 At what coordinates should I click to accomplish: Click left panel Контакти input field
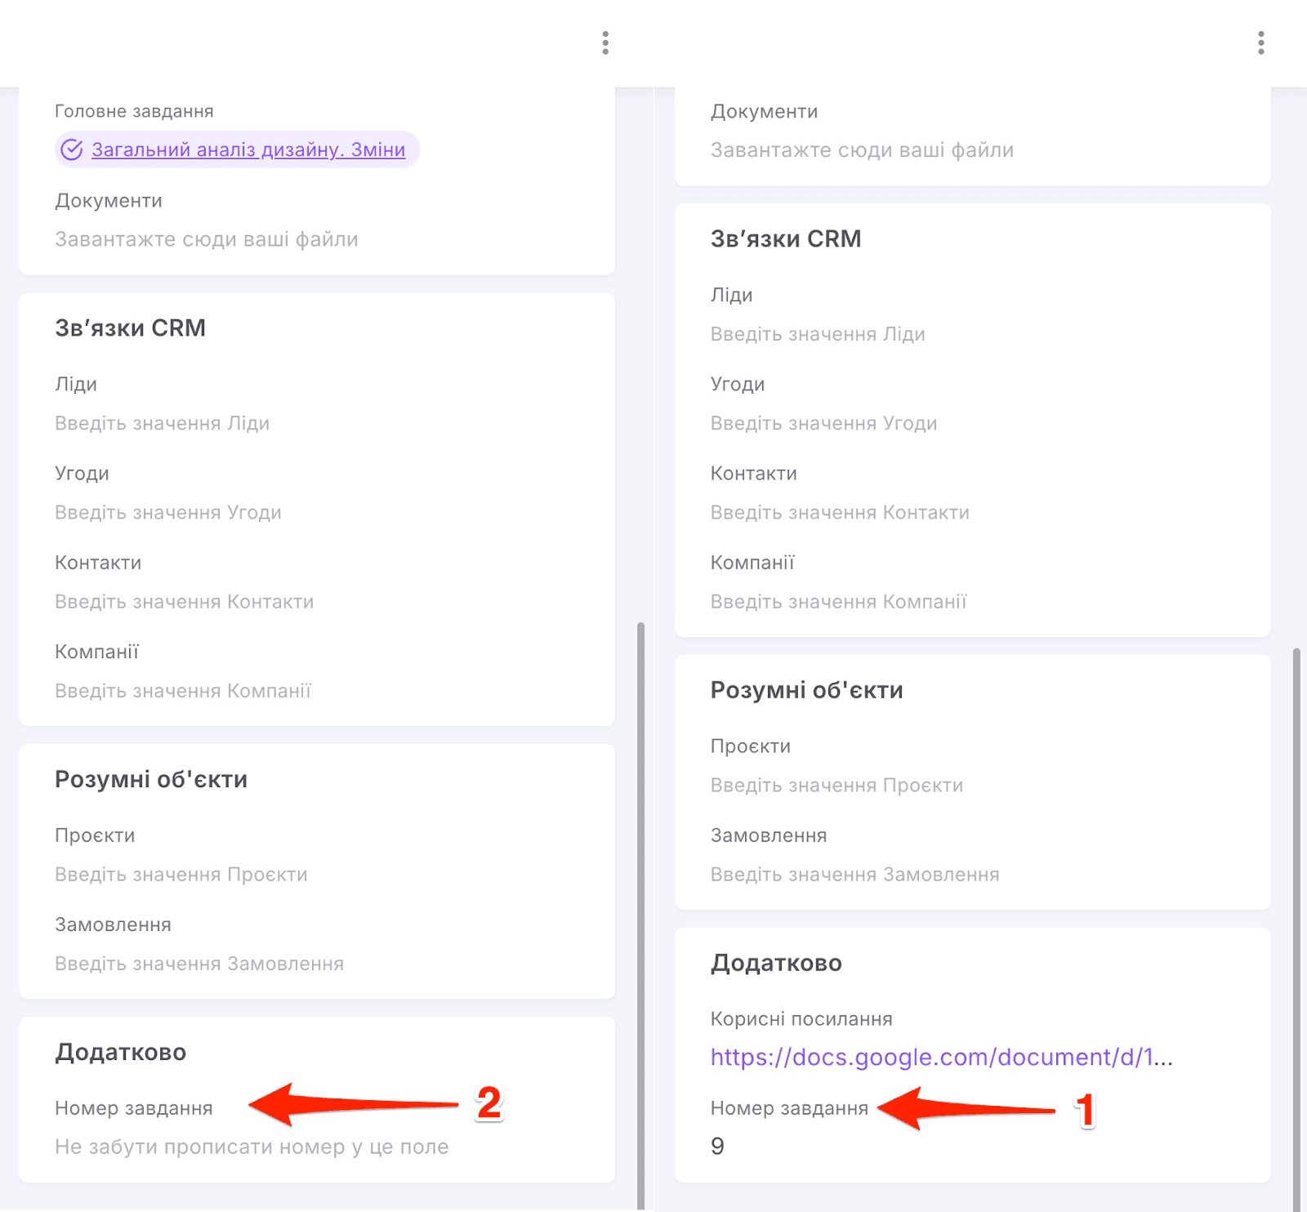[x=185, y=602]
